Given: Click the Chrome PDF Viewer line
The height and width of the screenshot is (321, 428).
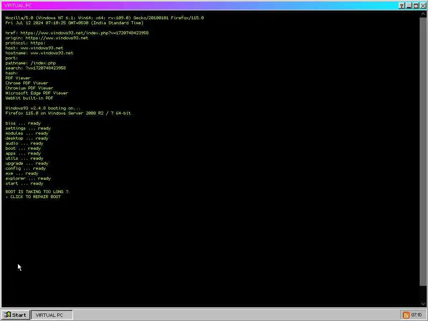Looking at the screenshot, I should tap(27, 83).
